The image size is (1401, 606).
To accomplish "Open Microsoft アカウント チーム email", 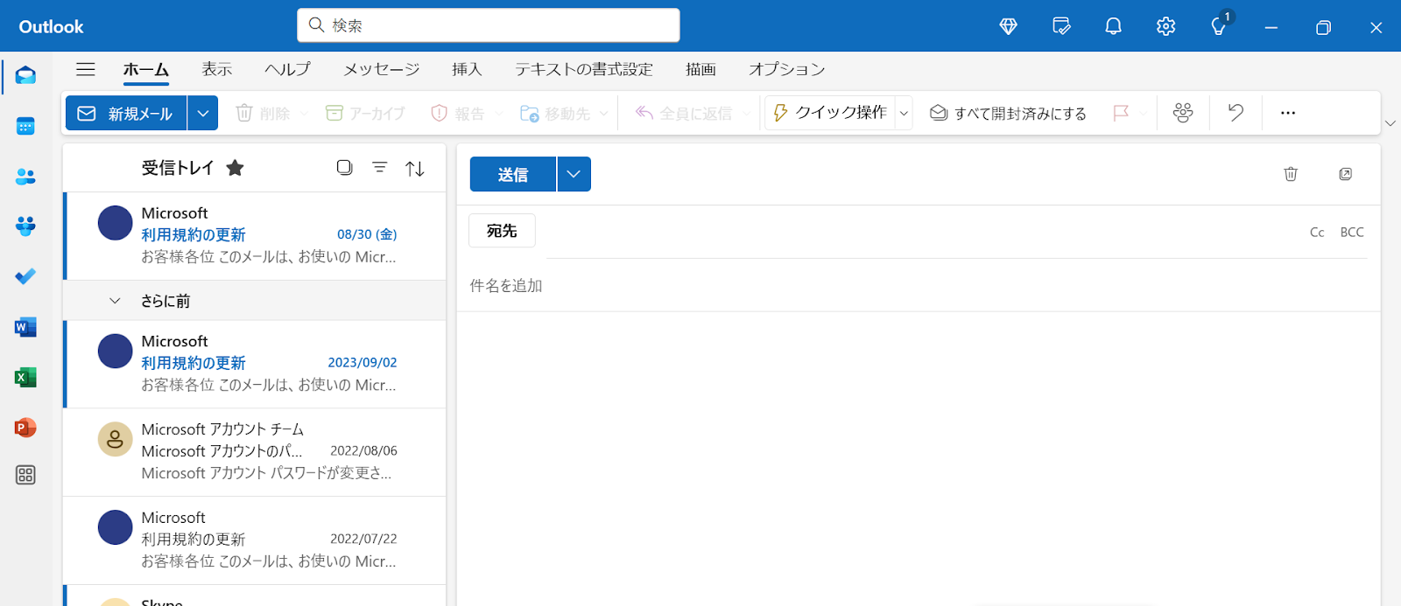I will click(x=255, y=452).
